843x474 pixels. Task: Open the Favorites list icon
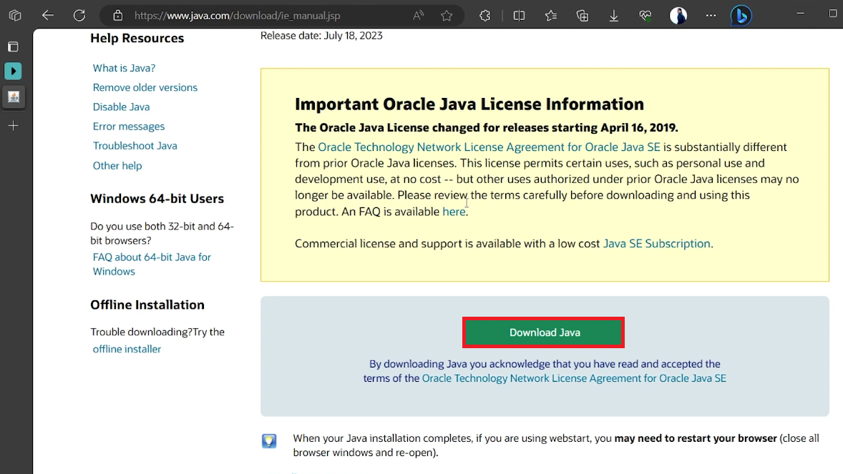pos(551,16)
